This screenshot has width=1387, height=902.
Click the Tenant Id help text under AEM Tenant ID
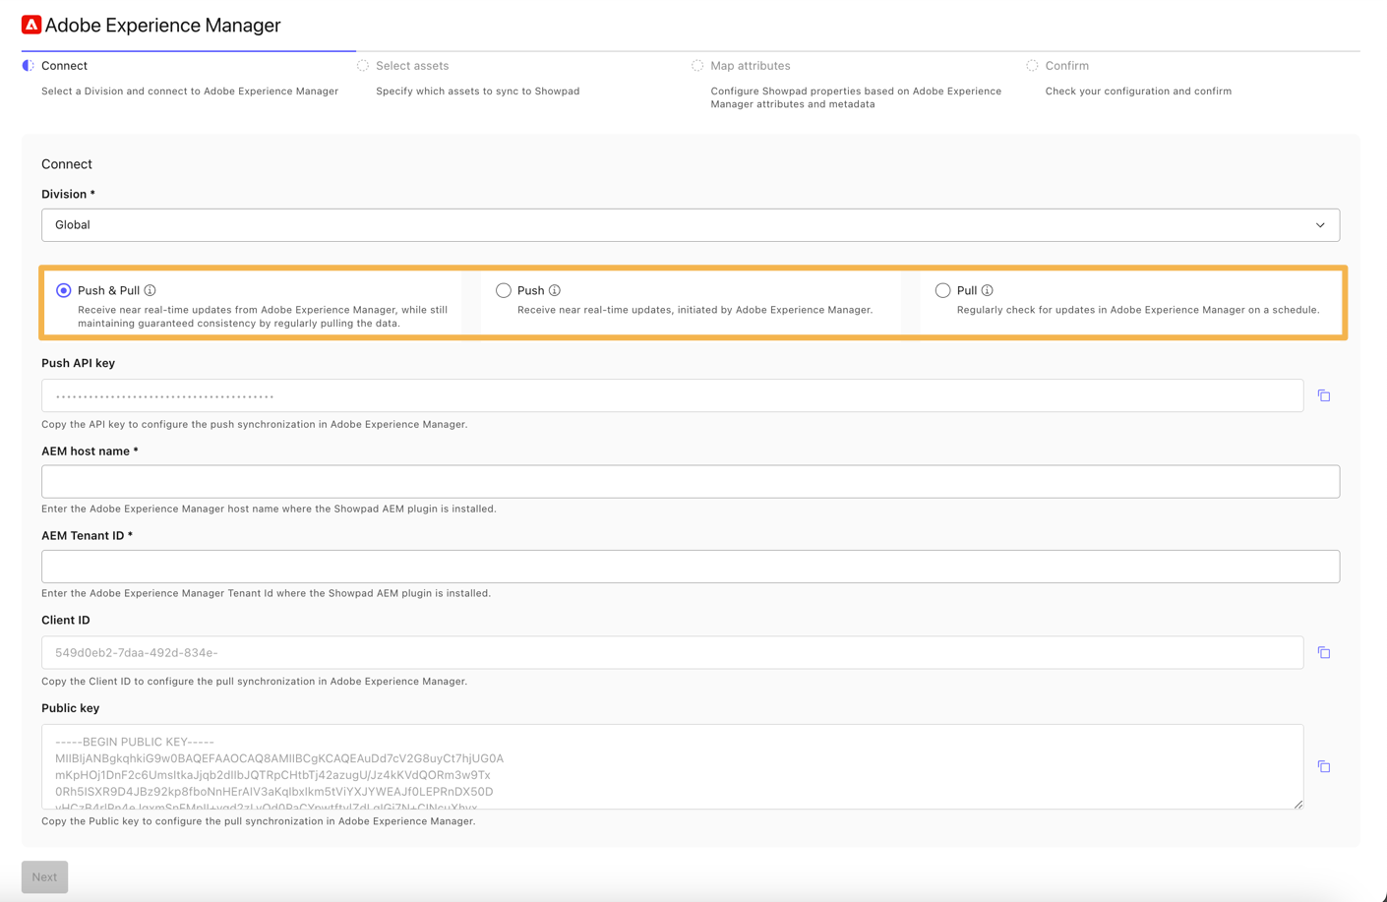click(x=266, y=594)
